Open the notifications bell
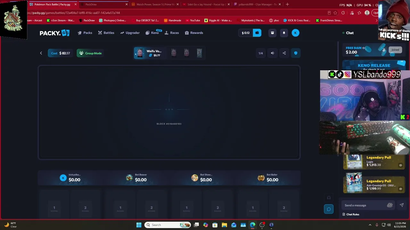The image size is (410, 230). pyautogui.click(x=284, y=33)
